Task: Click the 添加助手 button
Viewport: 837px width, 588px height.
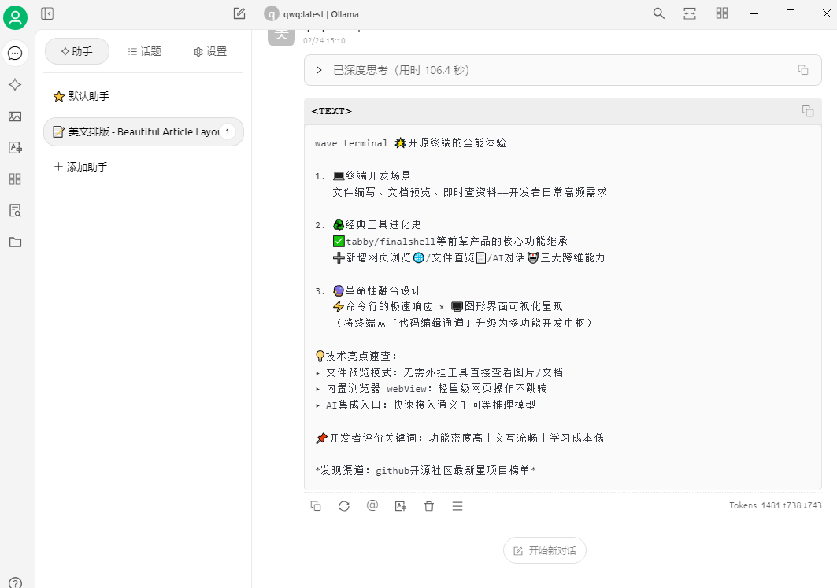Action: pyautogui.click(x=81, y=167)
